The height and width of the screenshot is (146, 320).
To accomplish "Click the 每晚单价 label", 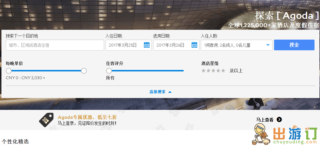I will tap(14, 64).
